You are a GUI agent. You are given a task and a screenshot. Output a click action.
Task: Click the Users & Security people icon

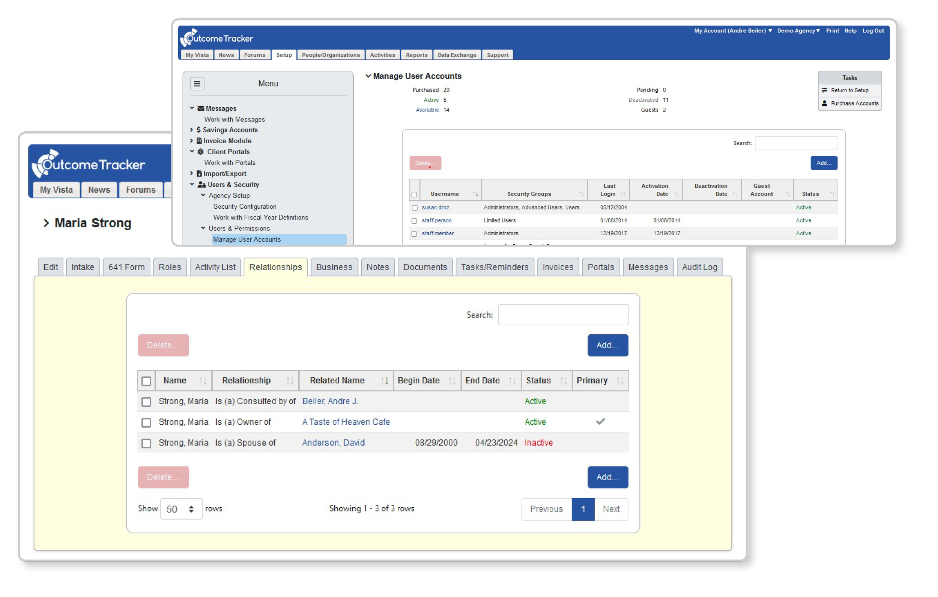pyautogui.click(x=201, y=185)
